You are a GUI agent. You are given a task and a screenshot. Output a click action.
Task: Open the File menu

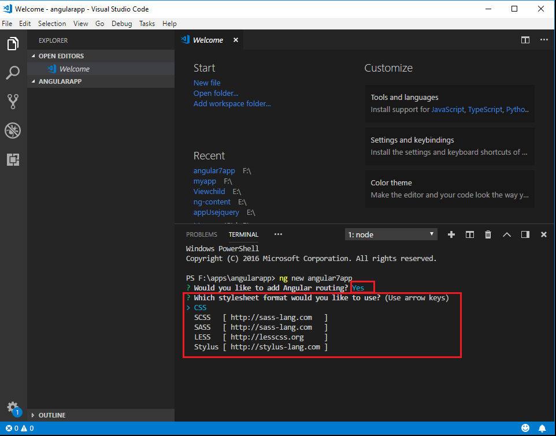pos(7,23)
